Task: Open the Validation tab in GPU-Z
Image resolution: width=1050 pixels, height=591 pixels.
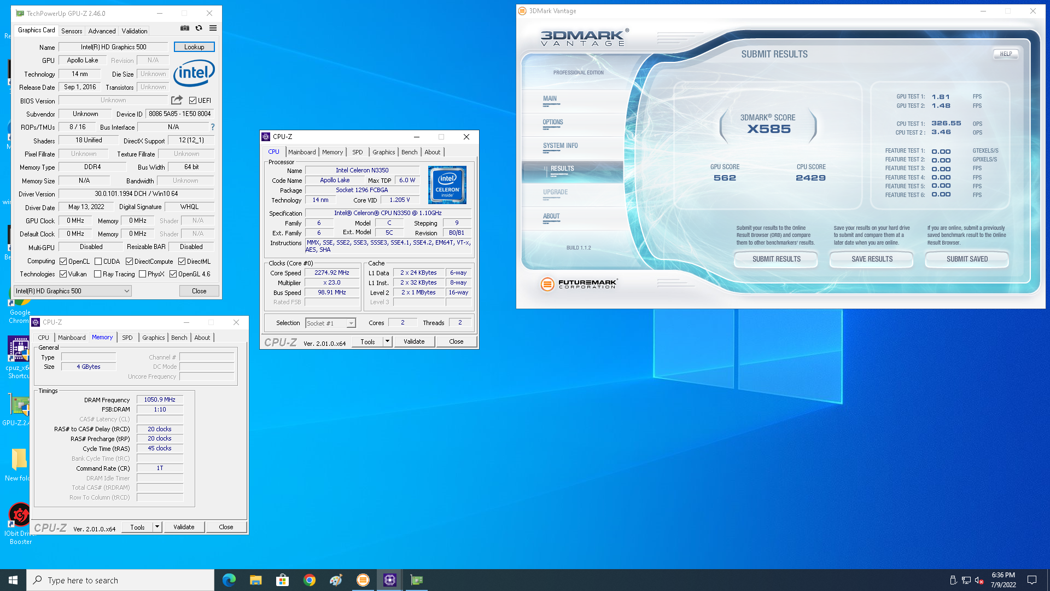Action: [135, 31]
